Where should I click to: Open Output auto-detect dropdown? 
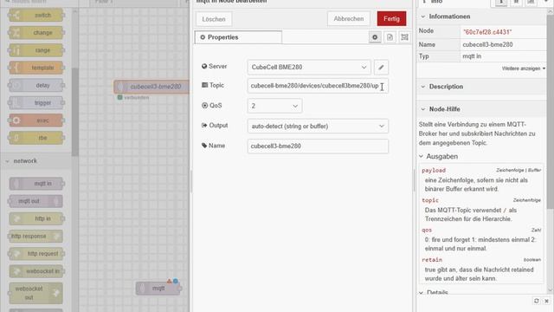(x=318, y=126)
